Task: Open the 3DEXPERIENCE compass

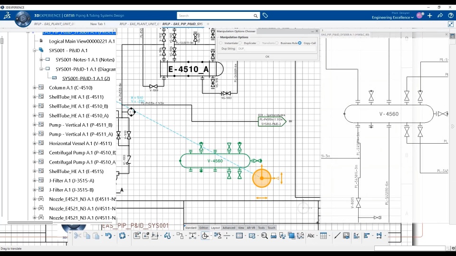Action: [23, 19]
